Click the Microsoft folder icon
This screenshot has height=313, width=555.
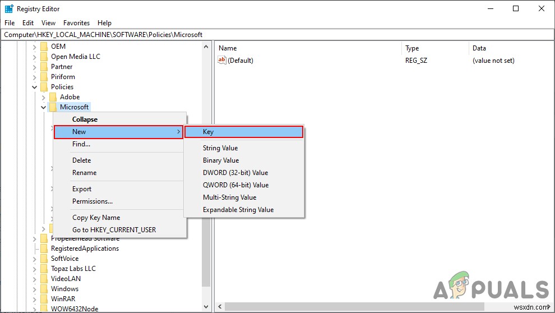point(53,107)
